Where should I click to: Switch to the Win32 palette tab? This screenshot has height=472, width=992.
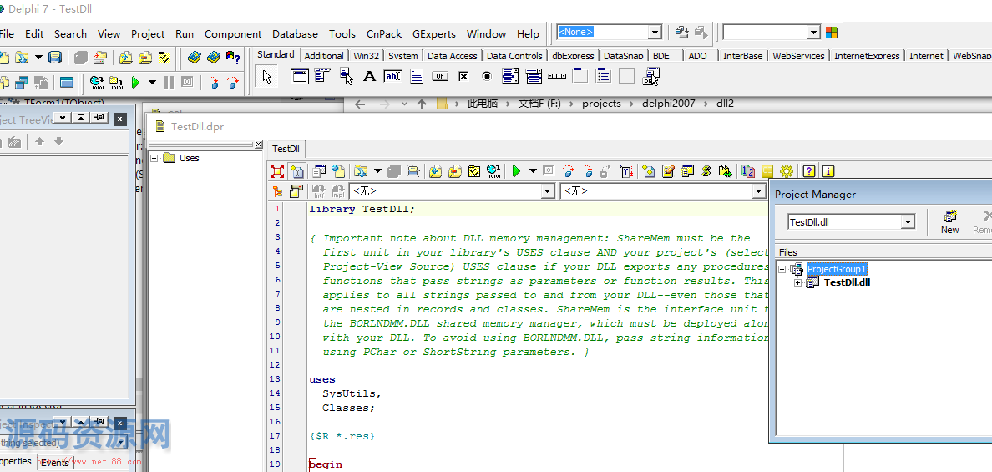click(367, 56)
